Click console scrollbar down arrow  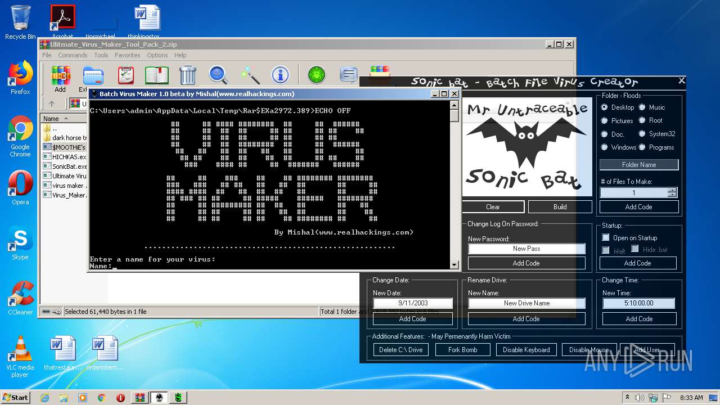click(454, 264)
